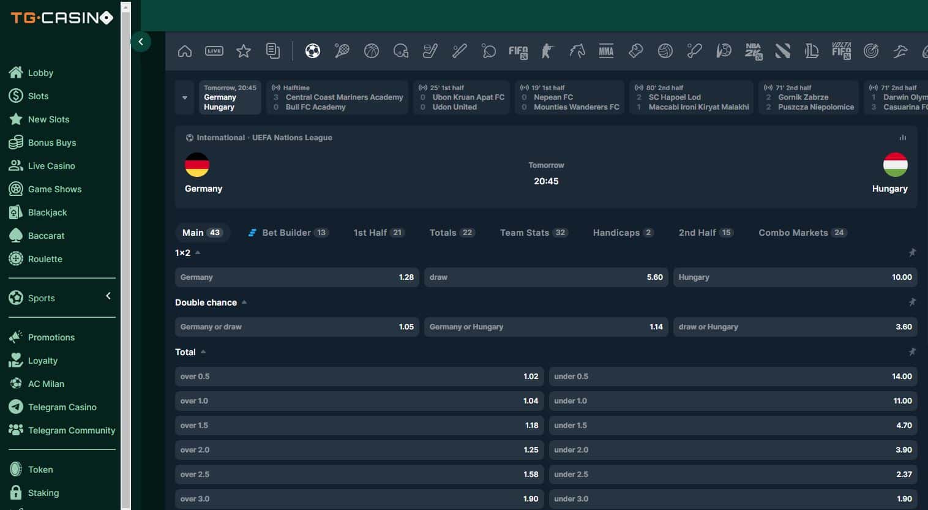This screenshot has height=510, width=928.
Task: Go to Lobby in sidebar
Action: 40,73
